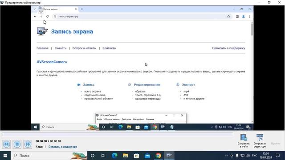The width and height of the screenshot is (285, 160).
Task: Click the profile avatar in the recorded Chrome
Action: point(244,16)
